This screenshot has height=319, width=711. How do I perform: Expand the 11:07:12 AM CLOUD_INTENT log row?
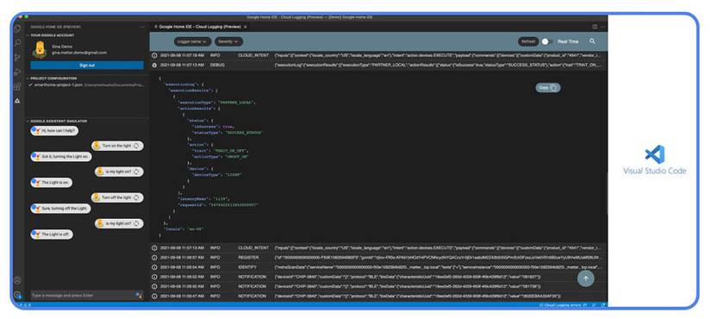(378, 247)
